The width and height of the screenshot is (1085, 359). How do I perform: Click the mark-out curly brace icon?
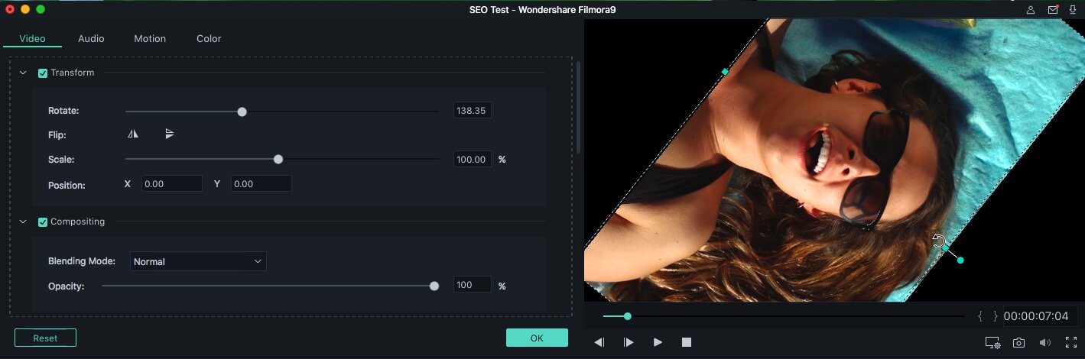(995, 315)
